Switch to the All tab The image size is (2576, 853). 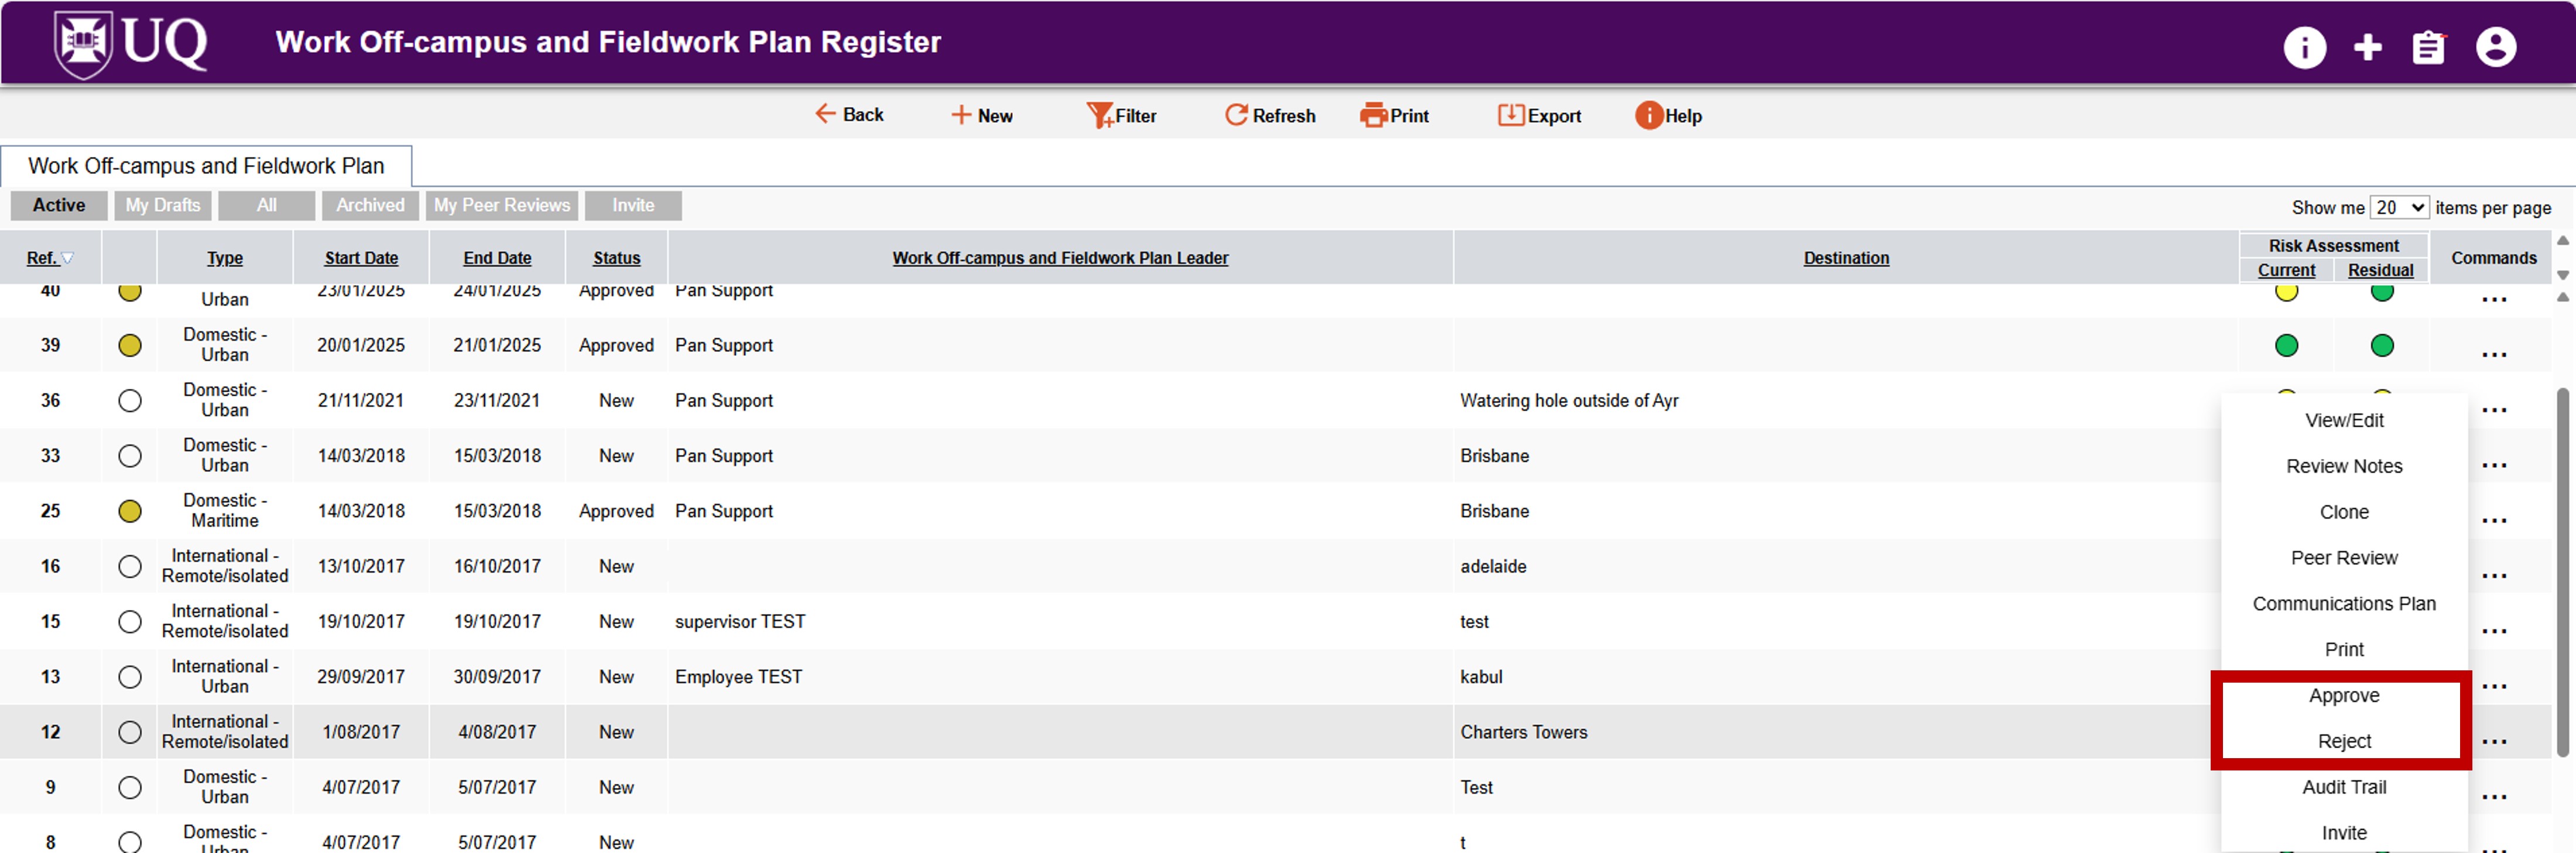click(x=266, y=205)
